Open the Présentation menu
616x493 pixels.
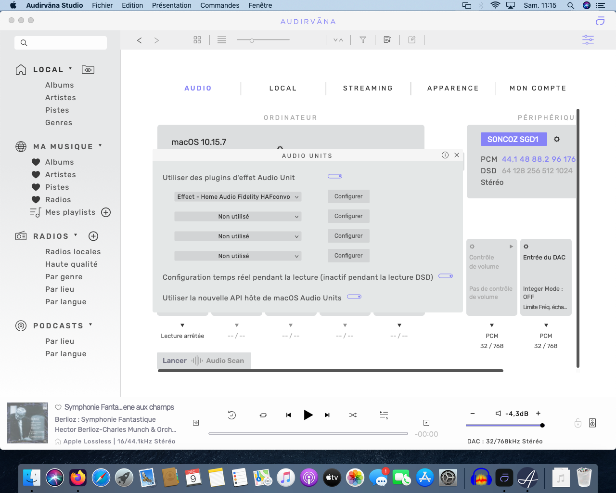(172, 5)
